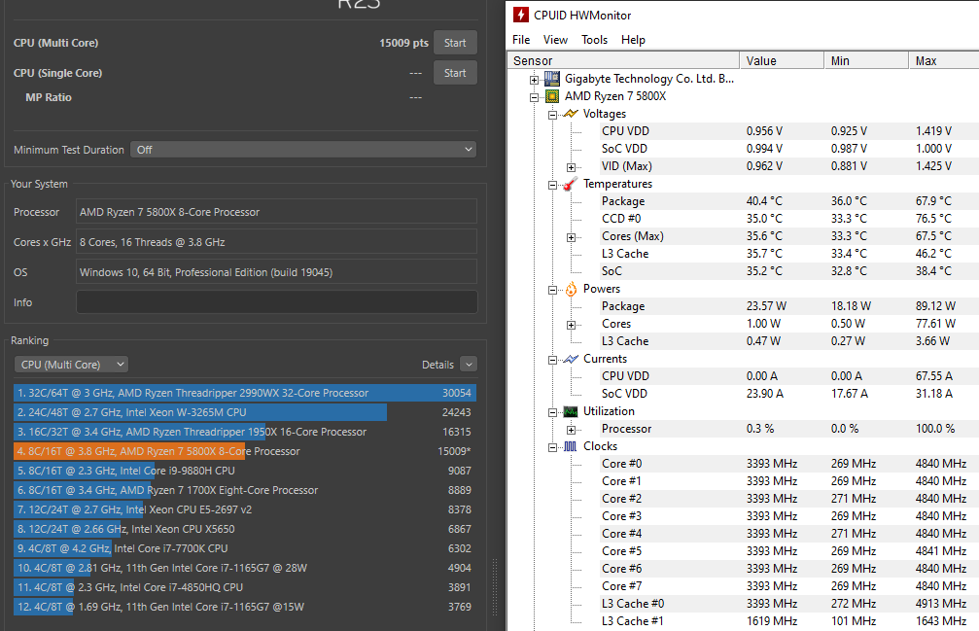Collapse the Currents section

point(552,360)
